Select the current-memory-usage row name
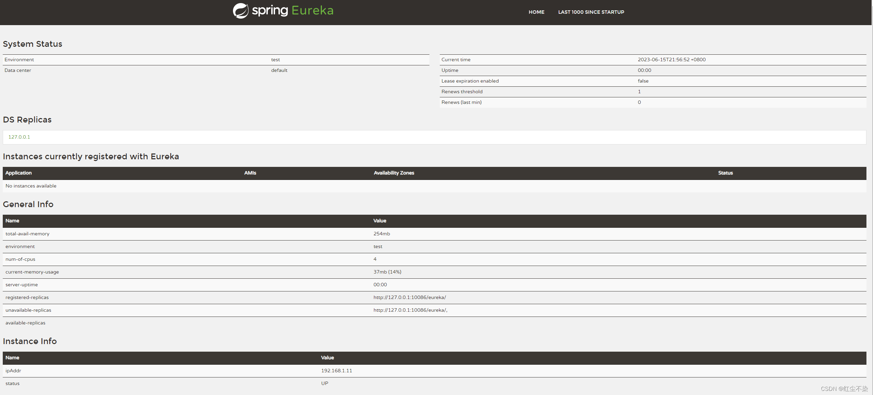 click(32, 272)
